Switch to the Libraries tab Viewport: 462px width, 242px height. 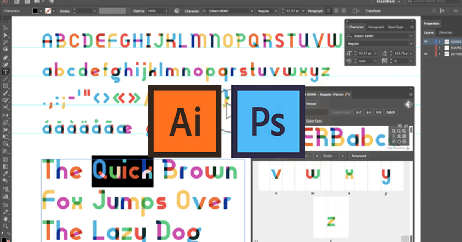[445, 33]
